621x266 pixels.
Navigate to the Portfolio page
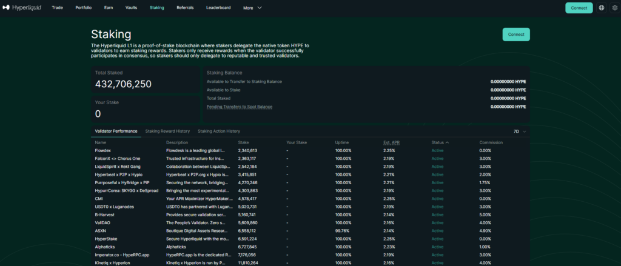(x=84, y=8)
